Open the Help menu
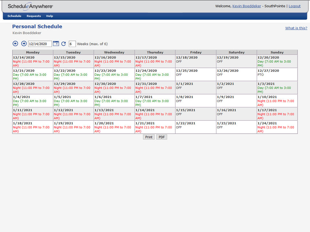The height and width of the screenshot is (232, 310). click(x=50, y=16)
